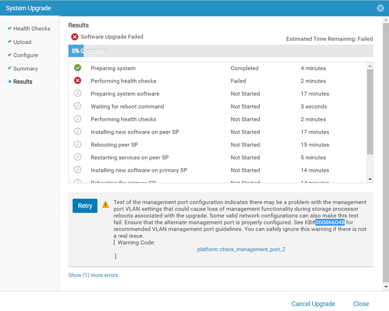Click the clock icon for Waiting for reboot command
Image resolution: width=389 pixels, height=311 pixels.
click(78, 106)
